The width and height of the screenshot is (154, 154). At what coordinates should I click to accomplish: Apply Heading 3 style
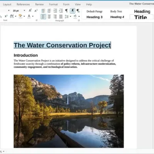[x=94, y=17]
